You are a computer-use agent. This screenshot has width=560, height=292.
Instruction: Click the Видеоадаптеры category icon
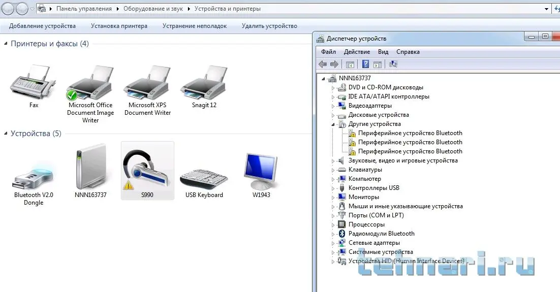pyautogui.click(x=342, y=106)
